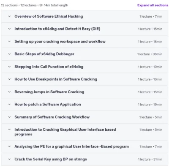169x167 pixels.
Task: Select Crack the Serial Key using BP title
Action: pyautogui.click(x=51, y=159)
